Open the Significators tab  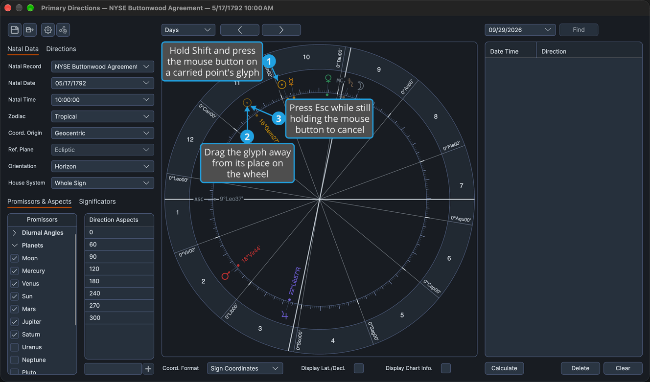coord(97,202)
